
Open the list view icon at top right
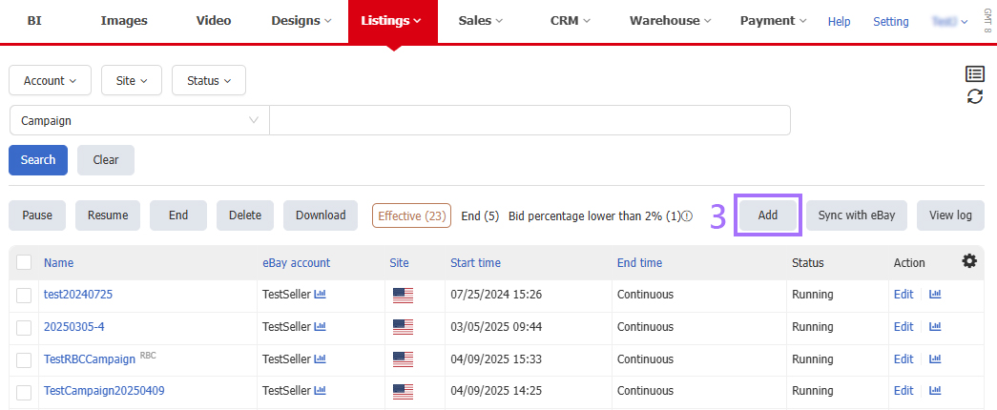(x=975, y=73)
